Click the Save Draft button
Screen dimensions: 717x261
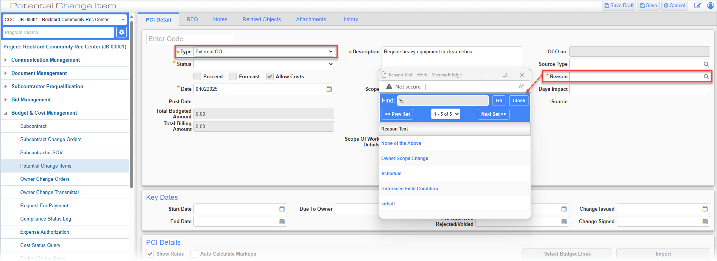(x=619, y=5)
